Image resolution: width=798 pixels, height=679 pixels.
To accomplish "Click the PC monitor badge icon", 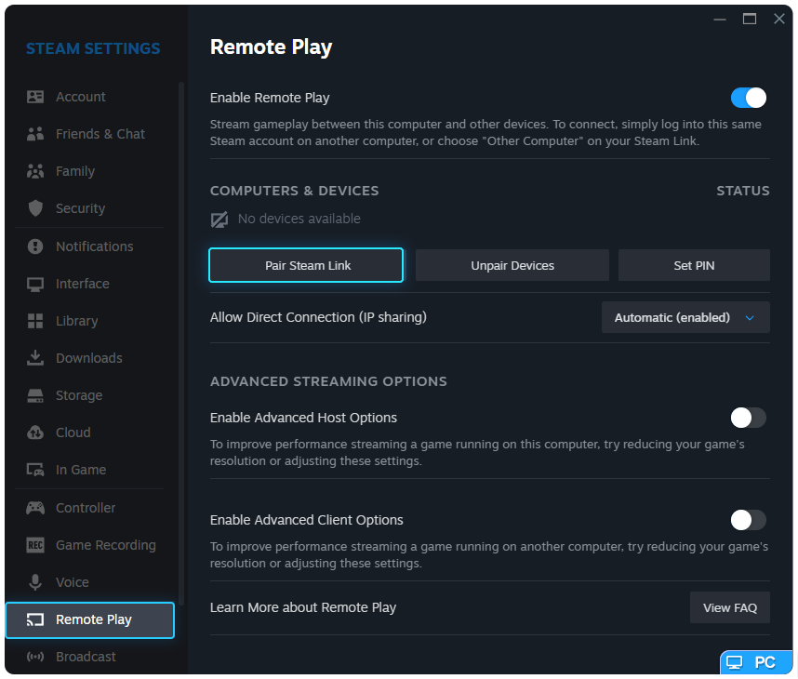I will (735, 662).
